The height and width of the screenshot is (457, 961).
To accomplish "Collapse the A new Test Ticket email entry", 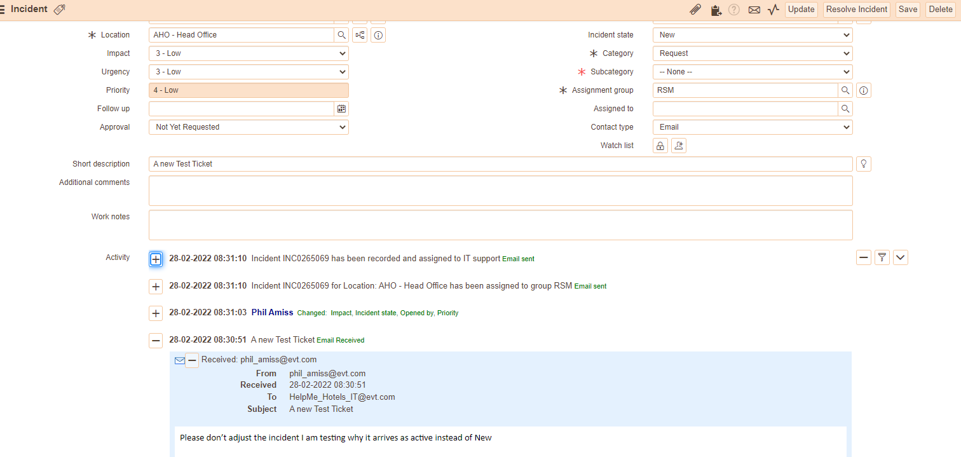I will pyautogui.click(x=156, y=341).
